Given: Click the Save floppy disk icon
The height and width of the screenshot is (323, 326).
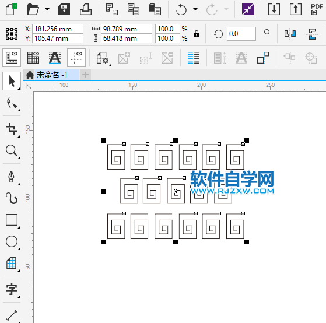Looking at the screenshot, I should [x=64, y=9].
